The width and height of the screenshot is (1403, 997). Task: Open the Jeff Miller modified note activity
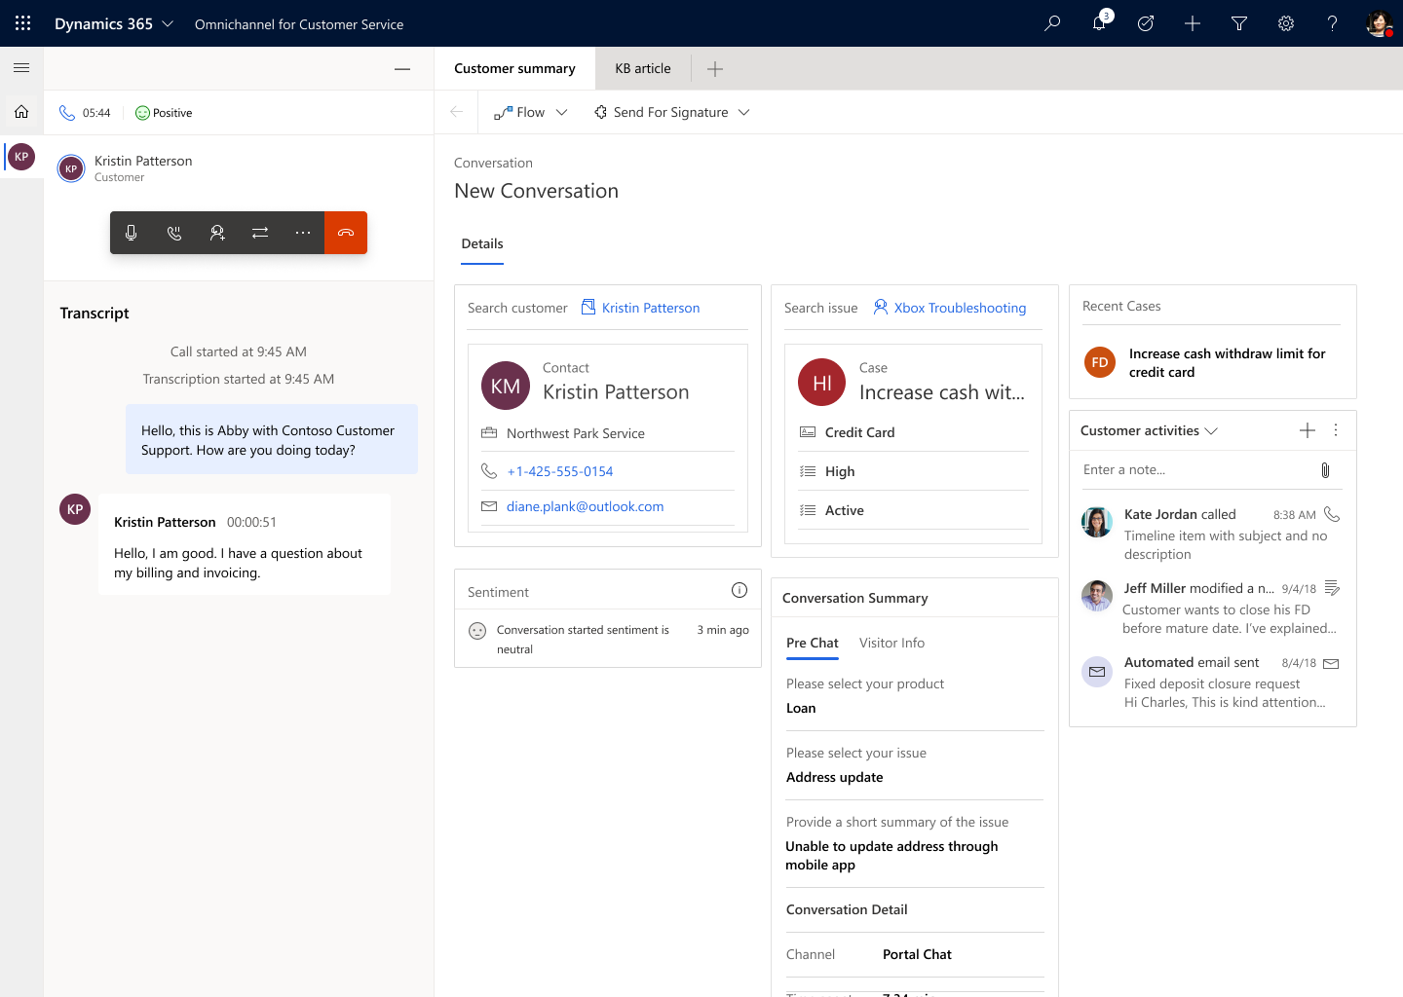(1213, 608)
